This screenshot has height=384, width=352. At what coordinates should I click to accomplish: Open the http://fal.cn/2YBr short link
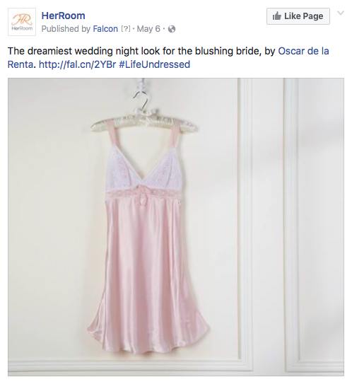(x=77, y=64)
